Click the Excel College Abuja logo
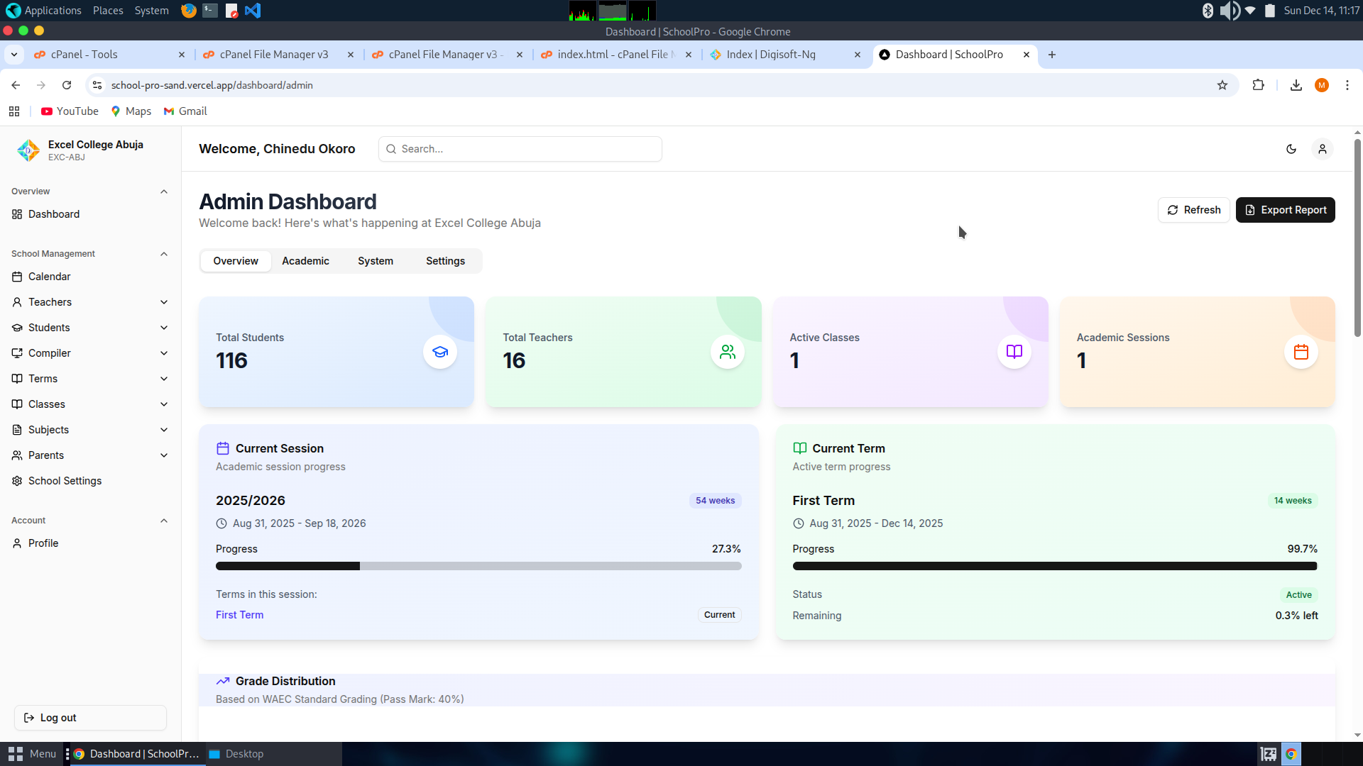Viewport: 1363px width, 766px height. (x=28, y=150)
